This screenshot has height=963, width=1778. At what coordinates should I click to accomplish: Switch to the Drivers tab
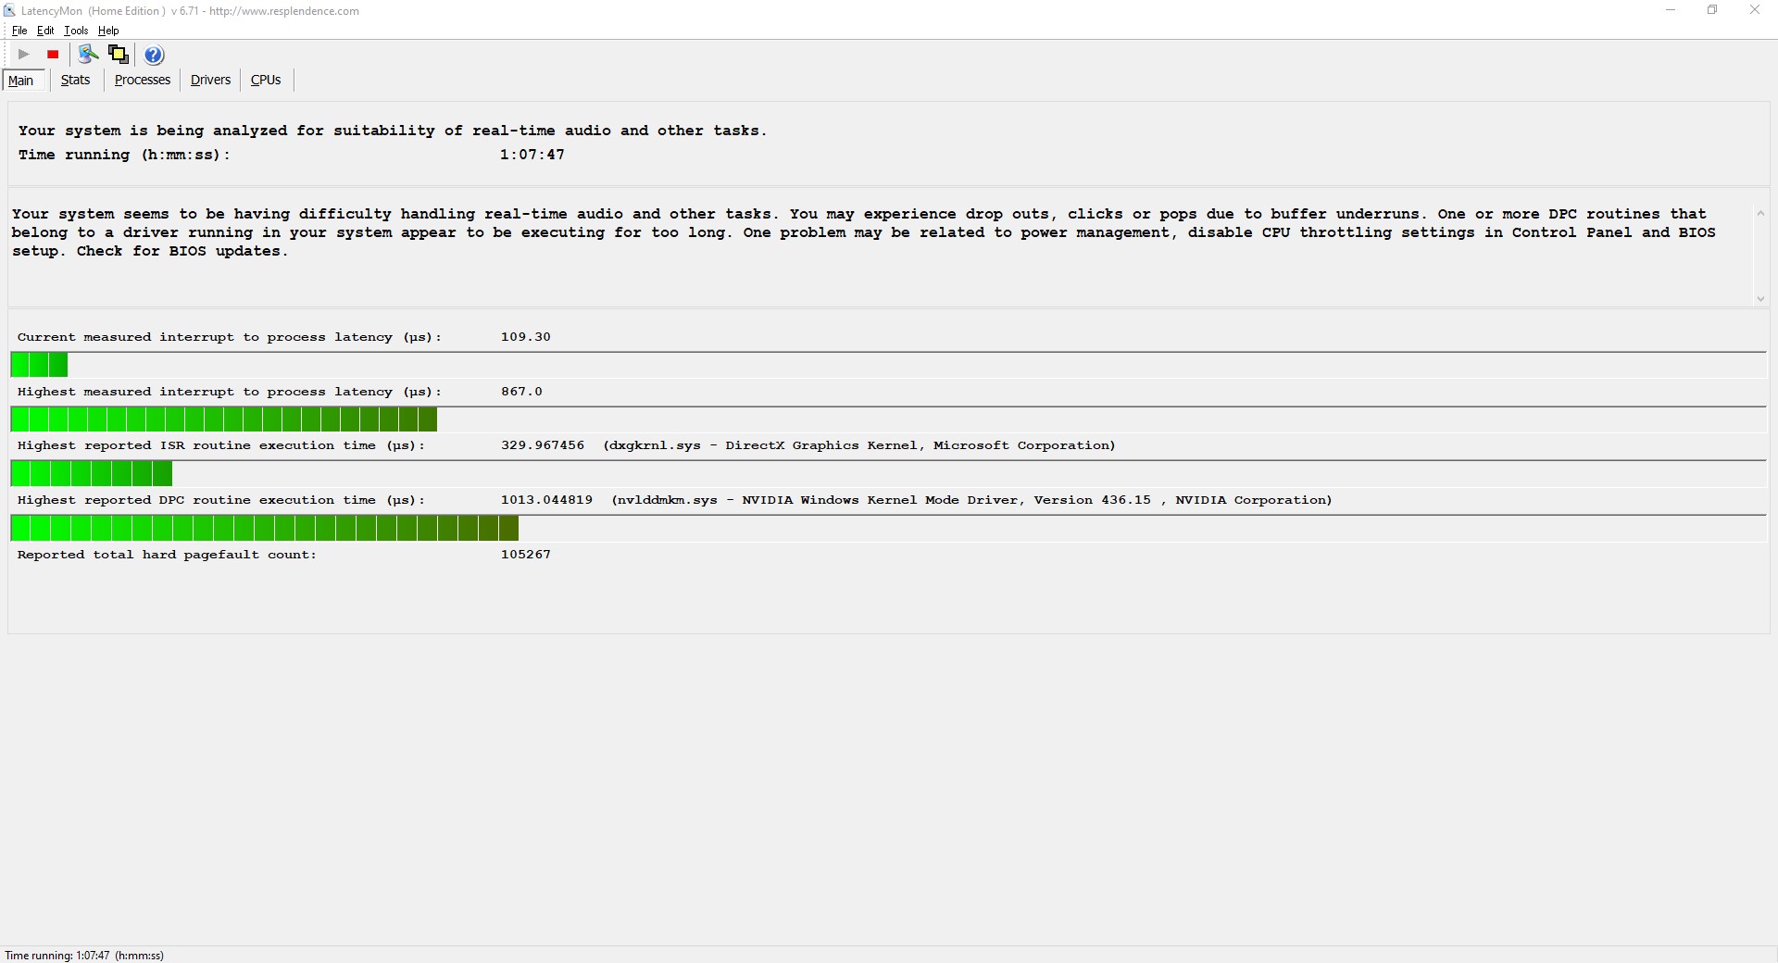tap(210, 80)
